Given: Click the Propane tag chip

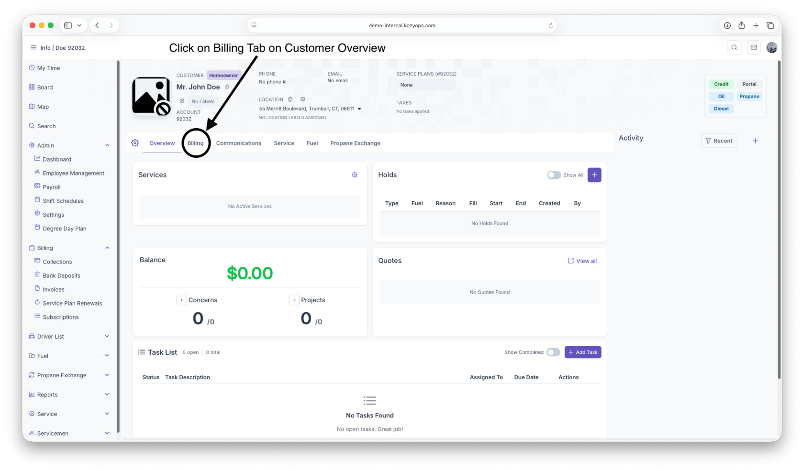Looking at the screenshot, I should coord(749,97).
